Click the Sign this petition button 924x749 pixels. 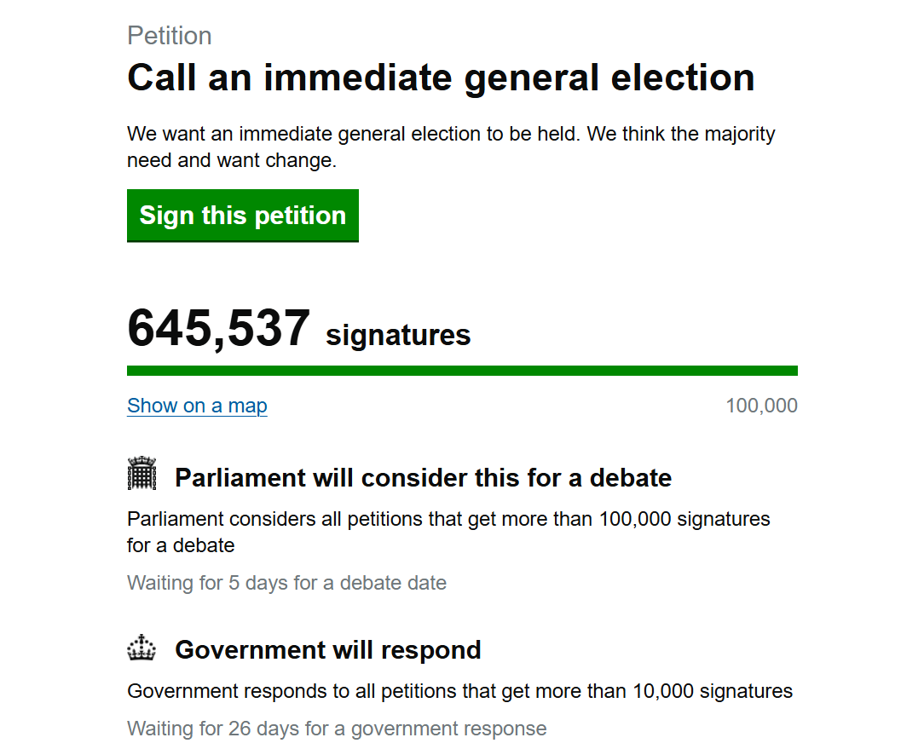243,216
